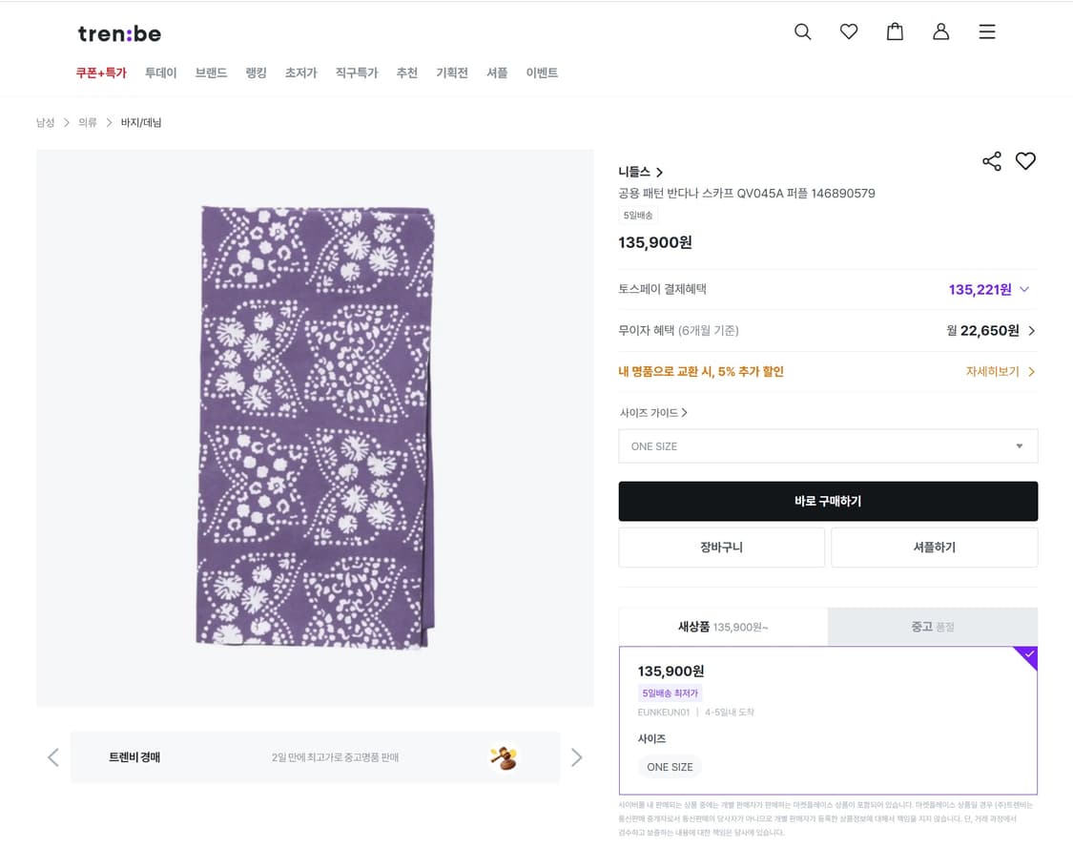
Task: Open the search magnifier icon
Action: [x=803, y=31]
